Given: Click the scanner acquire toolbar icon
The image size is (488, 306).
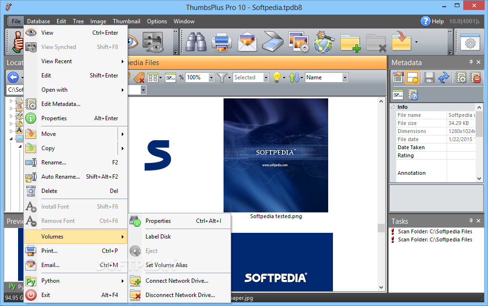Looking at the screenshot, I should (x=273, y=42).
